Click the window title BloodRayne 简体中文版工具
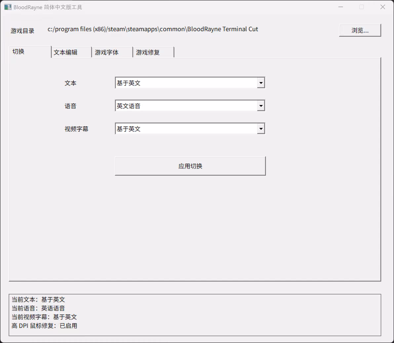 [x=48, y=7]
